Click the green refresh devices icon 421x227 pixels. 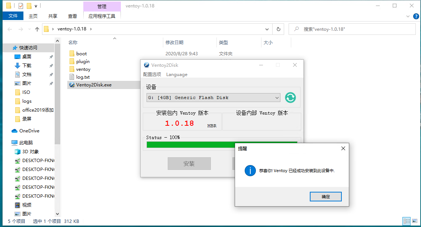tap(290, 98)
